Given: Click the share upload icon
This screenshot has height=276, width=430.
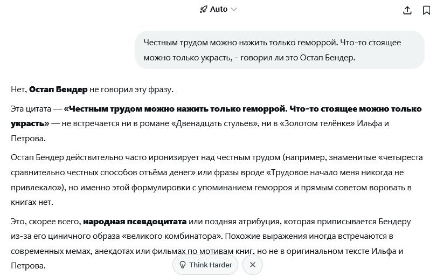Looking at the screenshot, I should [x=407, y=10].
